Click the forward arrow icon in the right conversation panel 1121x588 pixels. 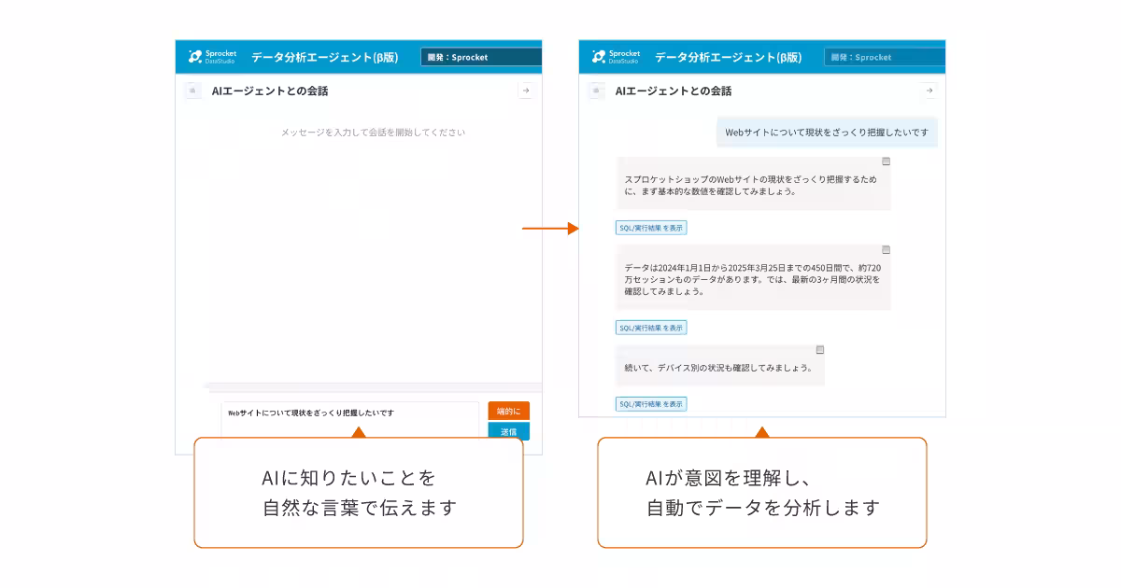(929, 90)
